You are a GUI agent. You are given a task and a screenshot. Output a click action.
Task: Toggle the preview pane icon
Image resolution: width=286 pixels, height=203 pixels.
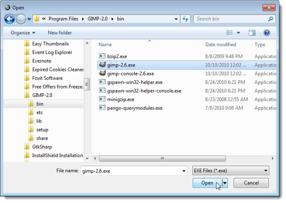tap(252, 33)
